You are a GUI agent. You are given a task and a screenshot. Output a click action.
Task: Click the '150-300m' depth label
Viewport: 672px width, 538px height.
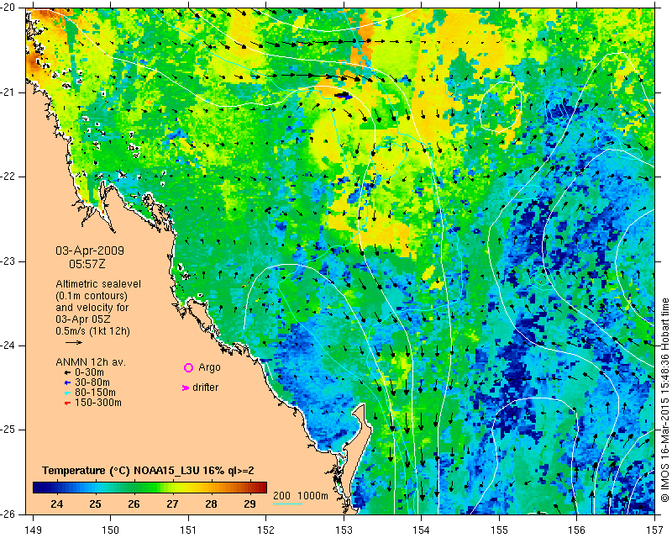point(97,403)
